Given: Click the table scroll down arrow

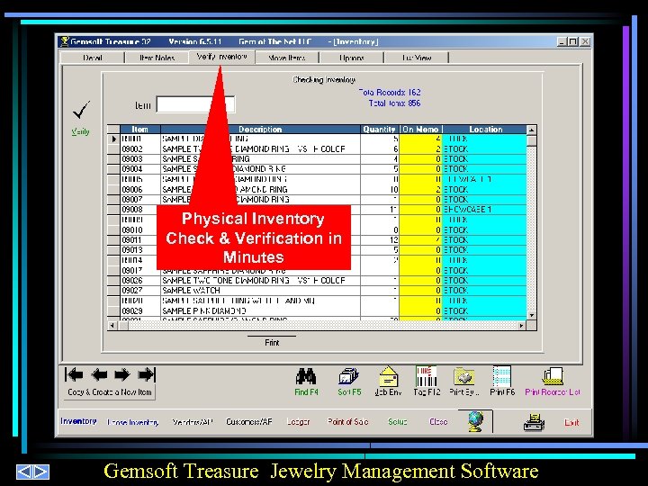Looking at the screenshot, I should coord(532,315).
